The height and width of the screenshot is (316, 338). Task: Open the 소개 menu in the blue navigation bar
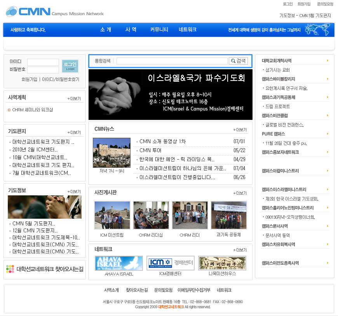tap(106, 30)
